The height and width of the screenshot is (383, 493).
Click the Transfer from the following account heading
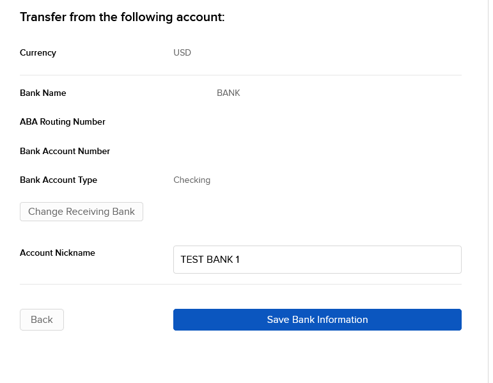coord(122,17)
